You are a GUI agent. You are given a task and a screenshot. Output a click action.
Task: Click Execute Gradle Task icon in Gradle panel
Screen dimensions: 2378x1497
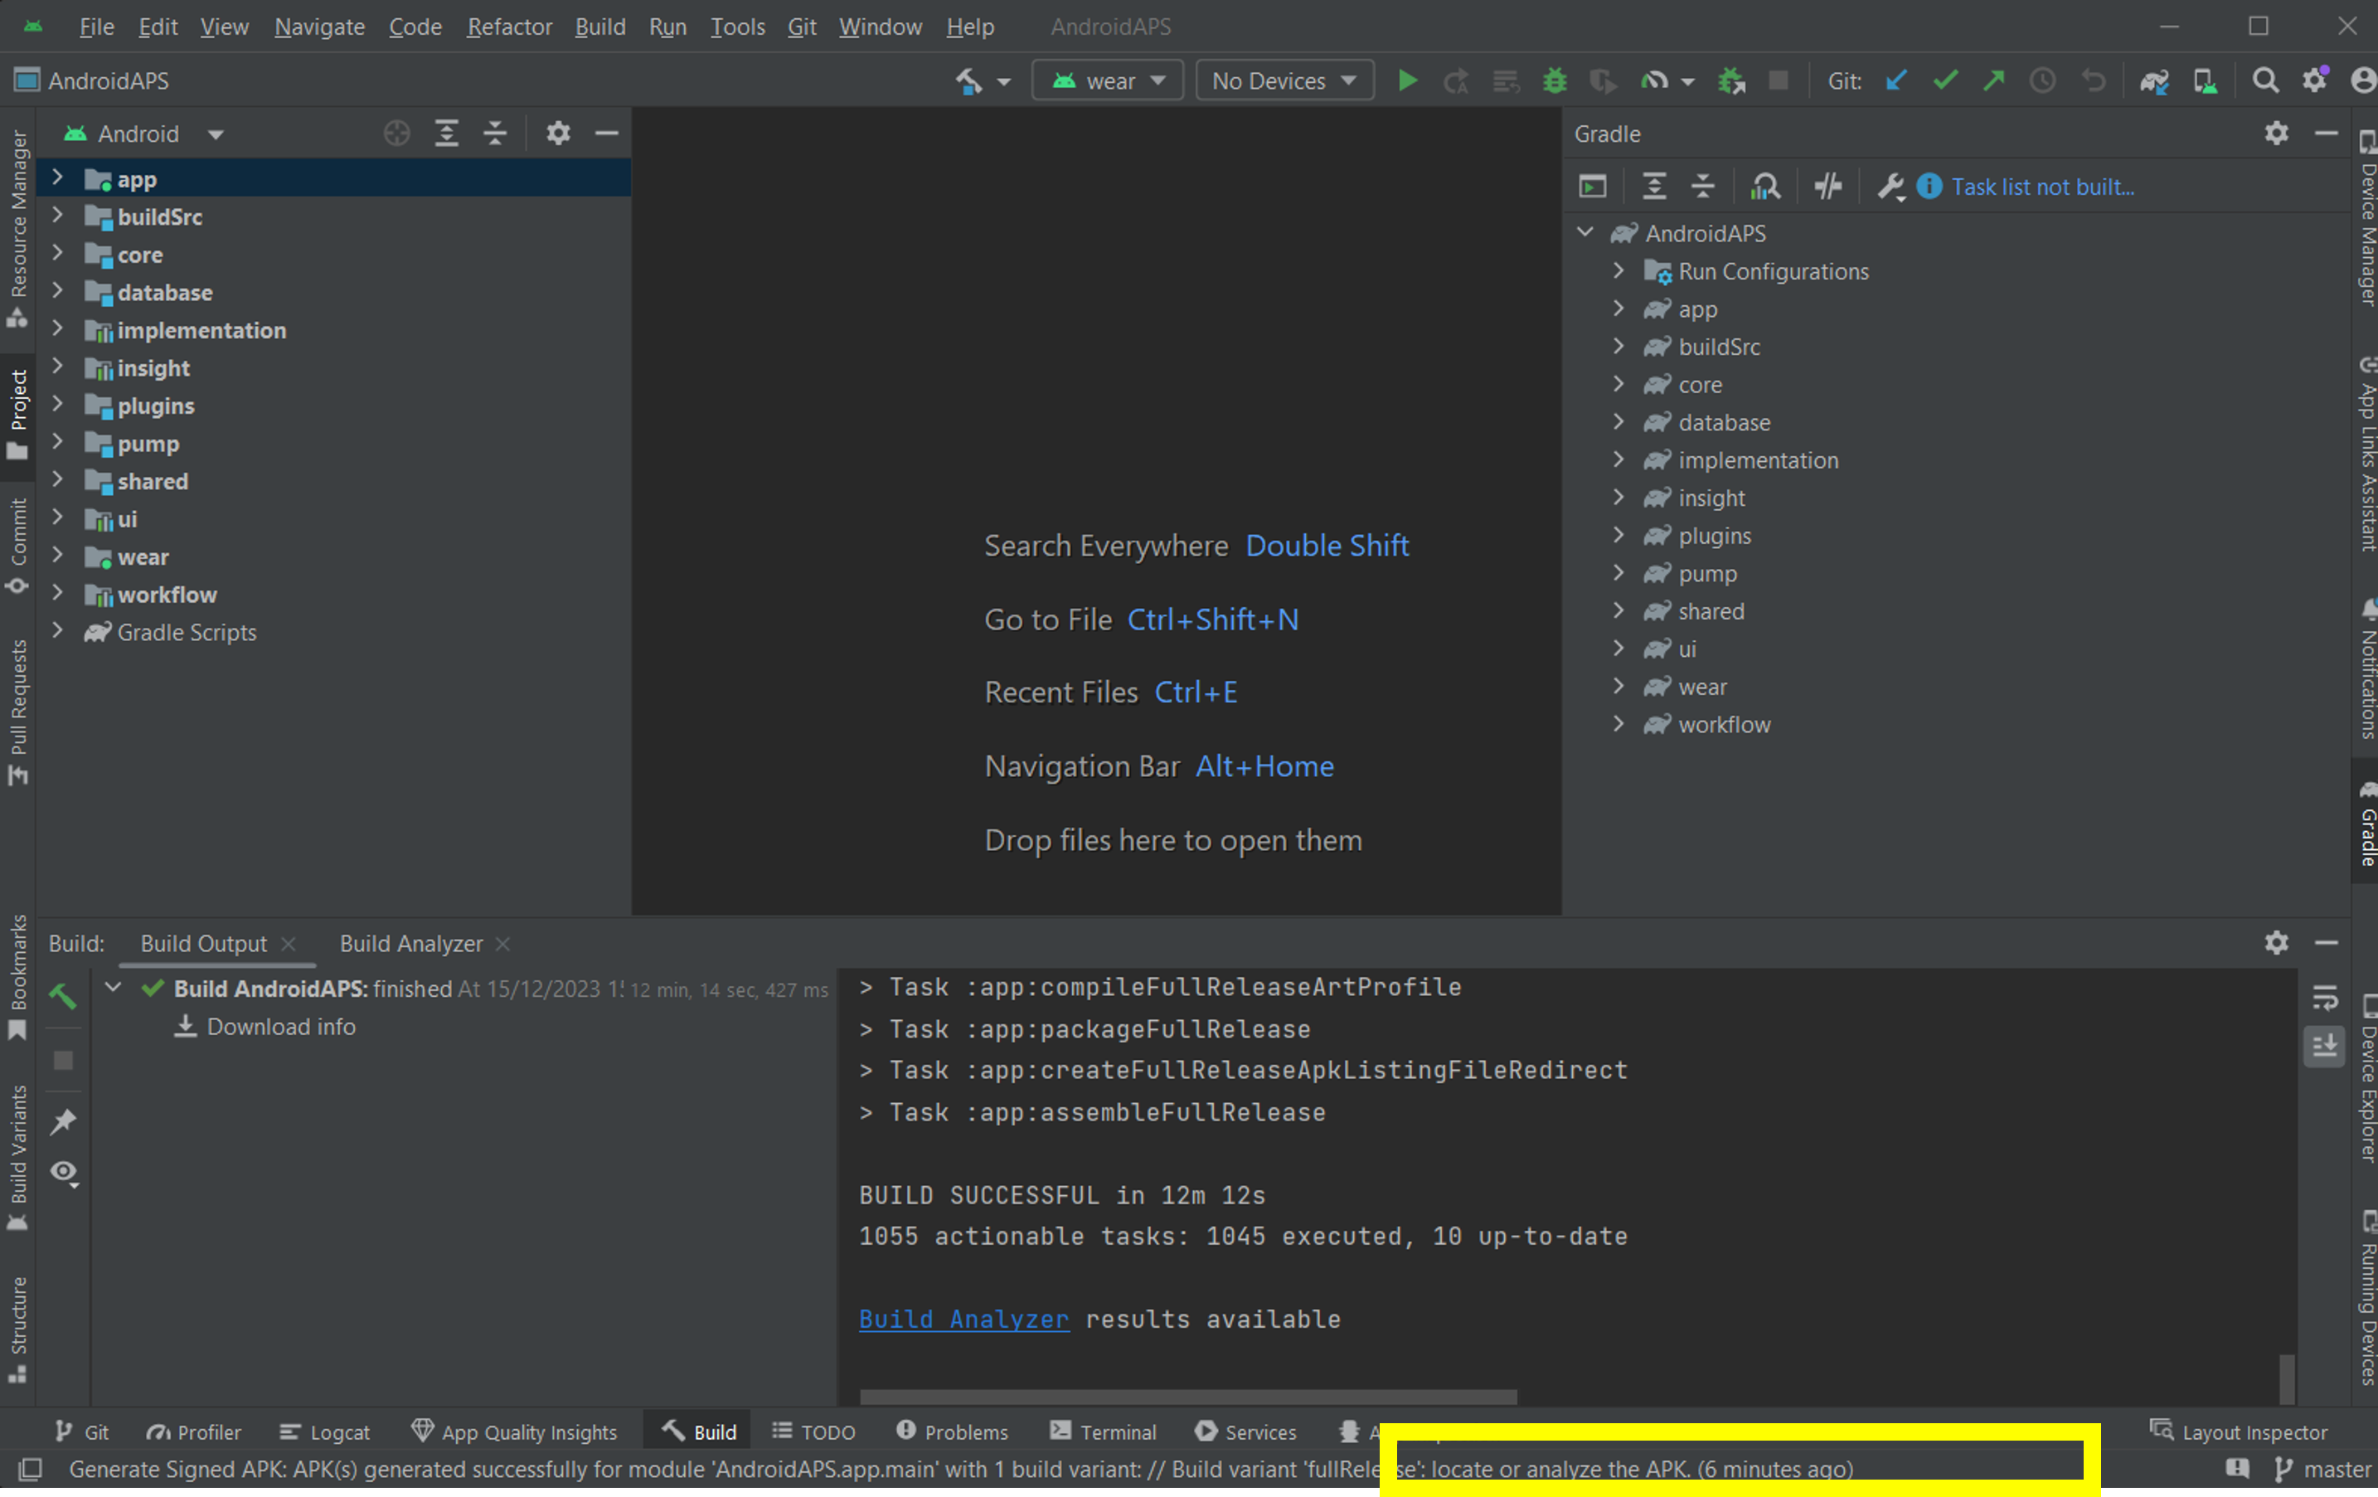pyautogui.click(x=1593, y=187)
